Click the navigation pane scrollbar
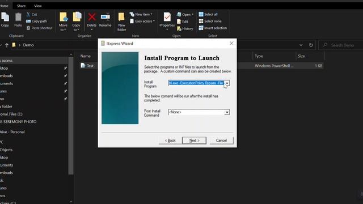Image resolution: width=363 pixels, height=204 pixels. [x=71, y=116]
